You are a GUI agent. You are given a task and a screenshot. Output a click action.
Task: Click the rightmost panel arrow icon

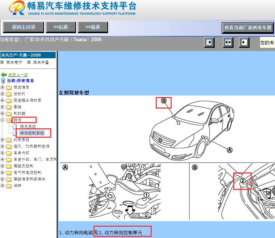pos(244,42)
